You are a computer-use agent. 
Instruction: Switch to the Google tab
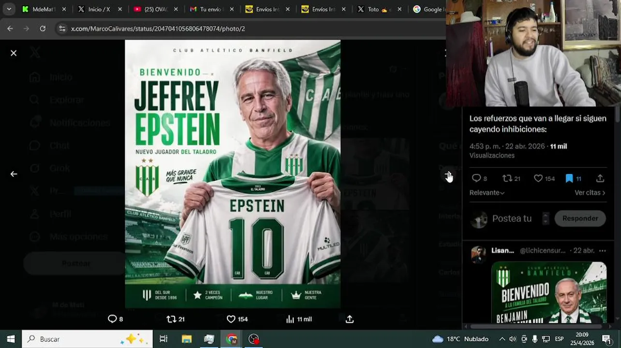point(428,9)
